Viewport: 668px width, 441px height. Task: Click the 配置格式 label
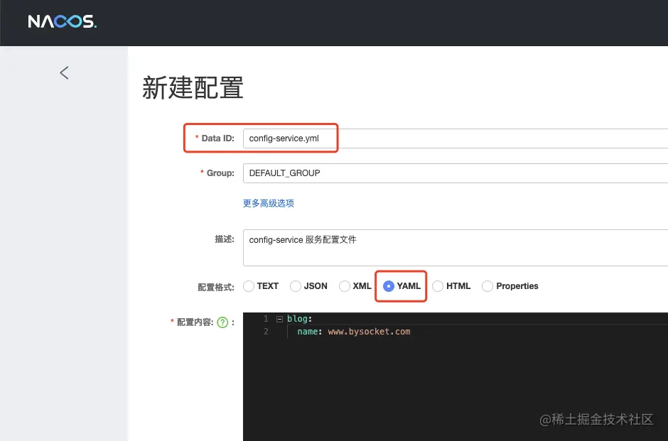click(216, 288)
